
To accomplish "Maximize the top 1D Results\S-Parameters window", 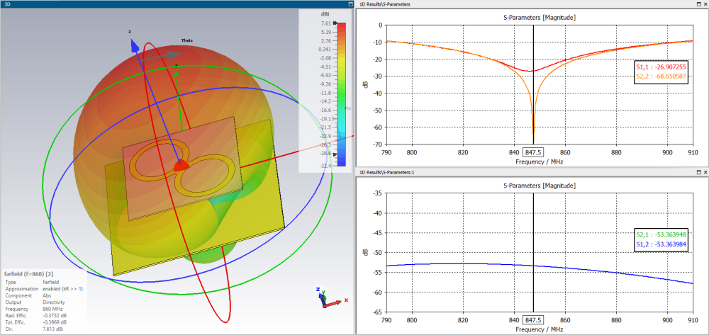I will 698,4.
